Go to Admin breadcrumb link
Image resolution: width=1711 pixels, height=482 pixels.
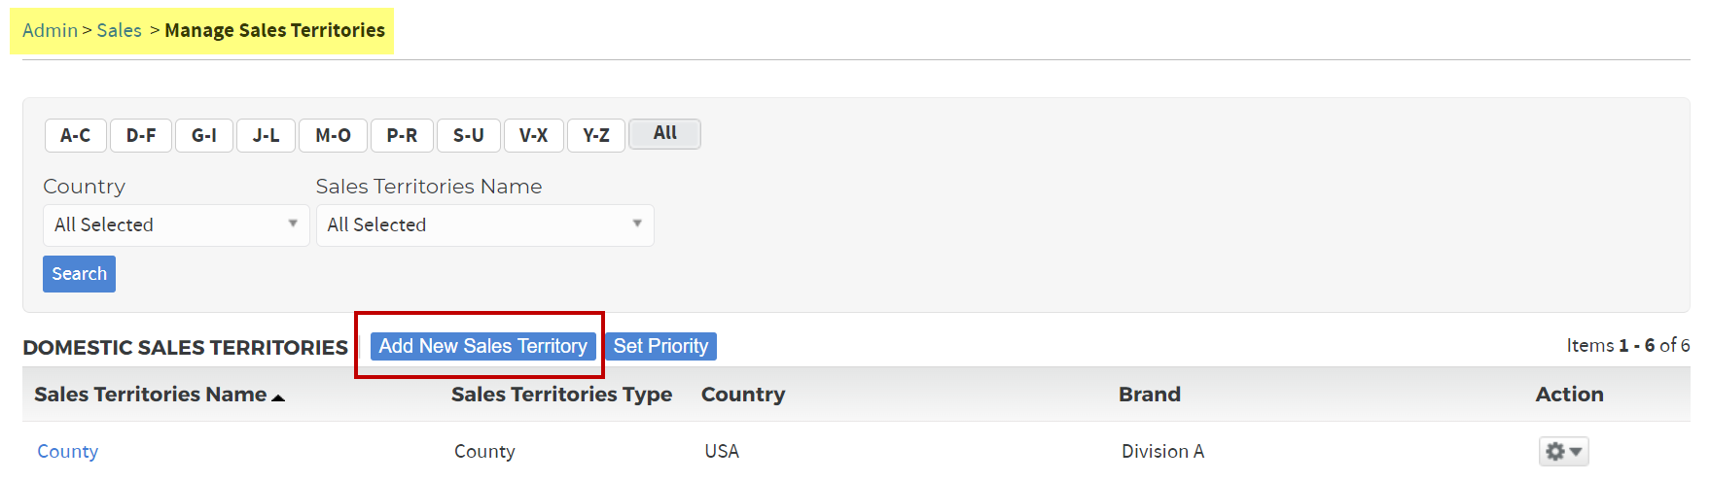click(x=50, y=30)
